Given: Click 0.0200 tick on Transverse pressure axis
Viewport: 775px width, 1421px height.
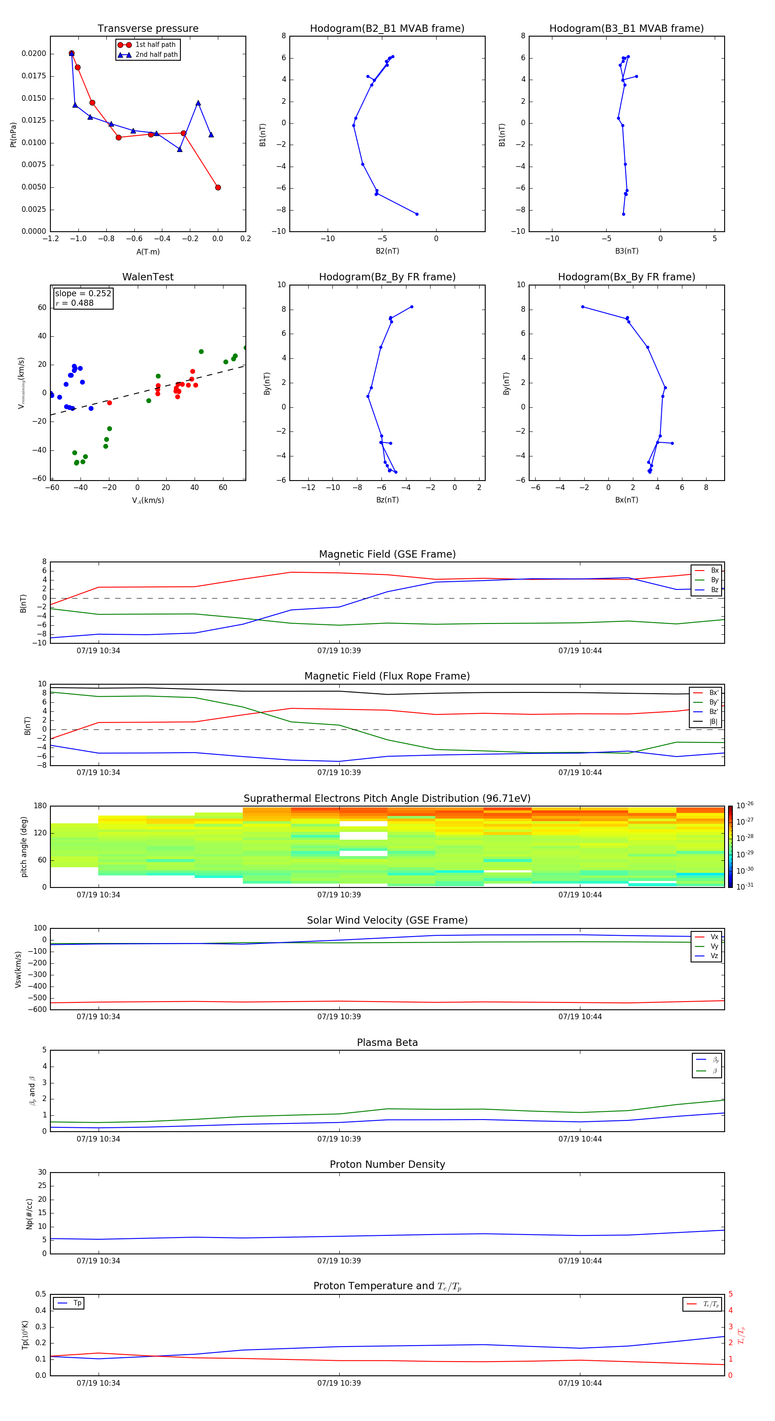Looking at the screenshot, I should (x=34, y=53).
